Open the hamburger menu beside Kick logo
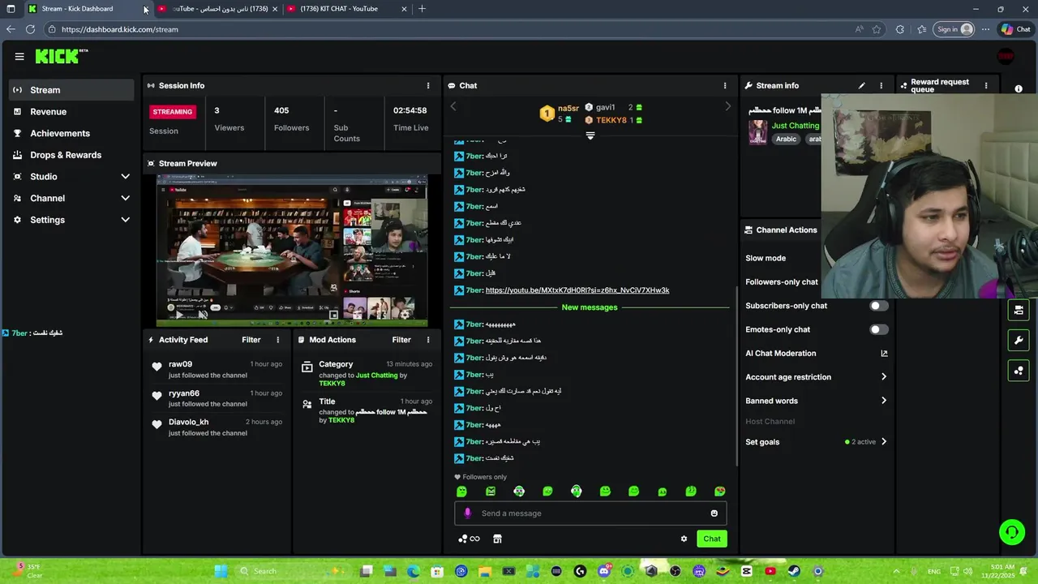 pyautogui.click(x=19, y=56)
